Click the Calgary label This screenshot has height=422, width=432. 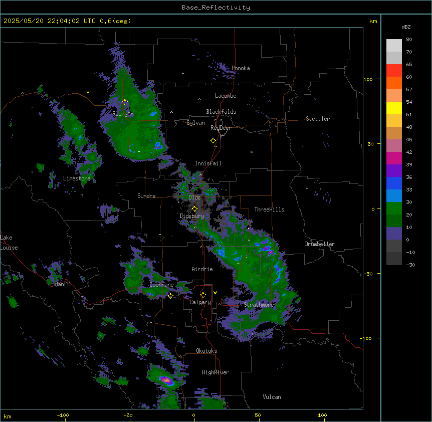pos(200,302)
